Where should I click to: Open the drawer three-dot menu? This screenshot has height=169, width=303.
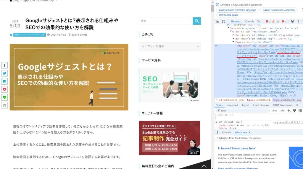217,132
